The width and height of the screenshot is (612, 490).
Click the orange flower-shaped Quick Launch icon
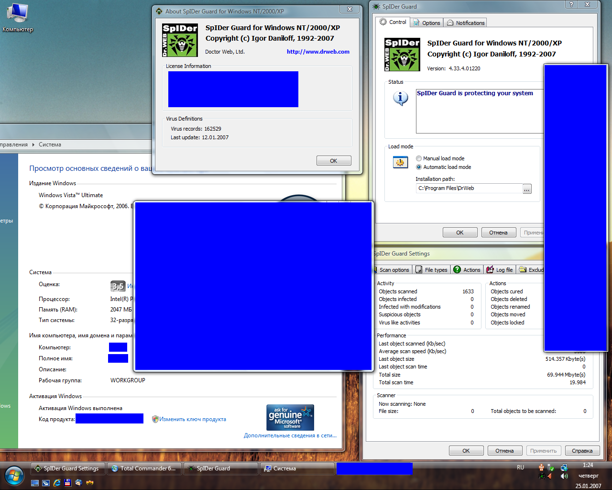pos(89,483)
